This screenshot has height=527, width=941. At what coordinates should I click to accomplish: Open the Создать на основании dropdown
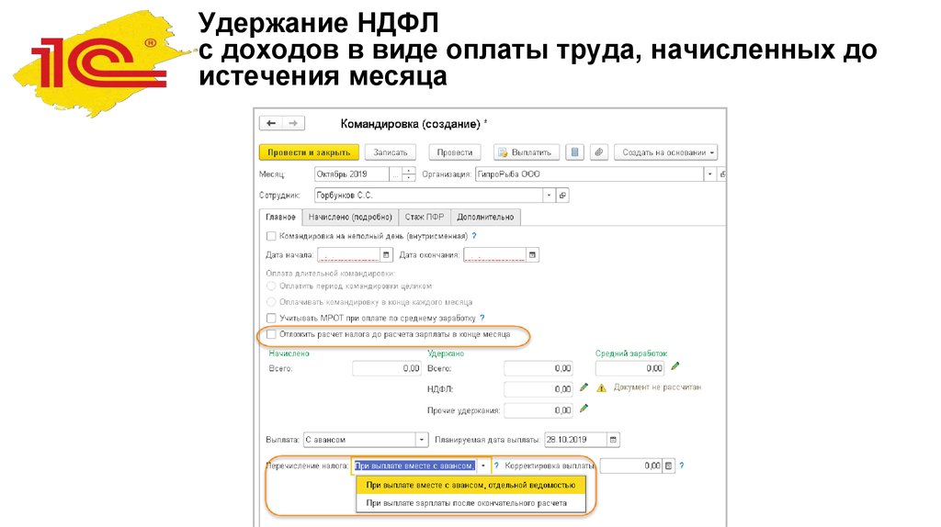[665, 152]
